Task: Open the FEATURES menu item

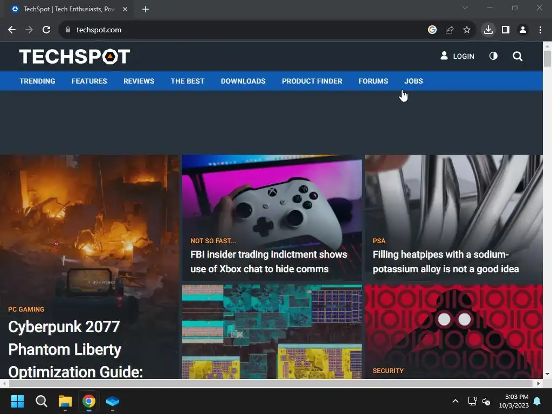Action: click(89, 81)
